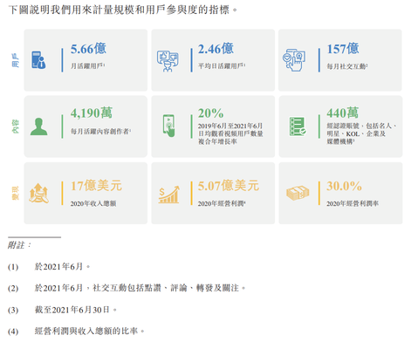Viewport: 411px width, 342px height.
Task: Click the 附註 heading
Action: pyautogui.click(x=19, y=245)
